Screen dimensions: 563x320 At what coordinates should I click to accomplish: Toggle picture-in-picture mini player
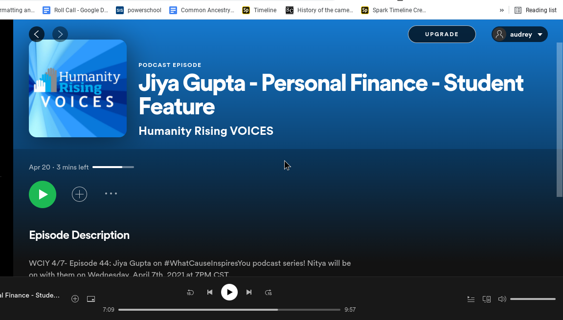[x=91, y=299]
